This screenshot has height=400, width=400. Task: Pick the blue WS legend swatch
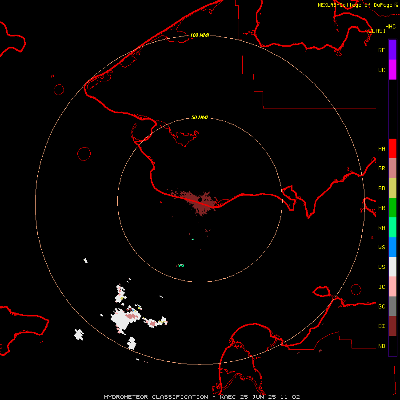[392, 247]
